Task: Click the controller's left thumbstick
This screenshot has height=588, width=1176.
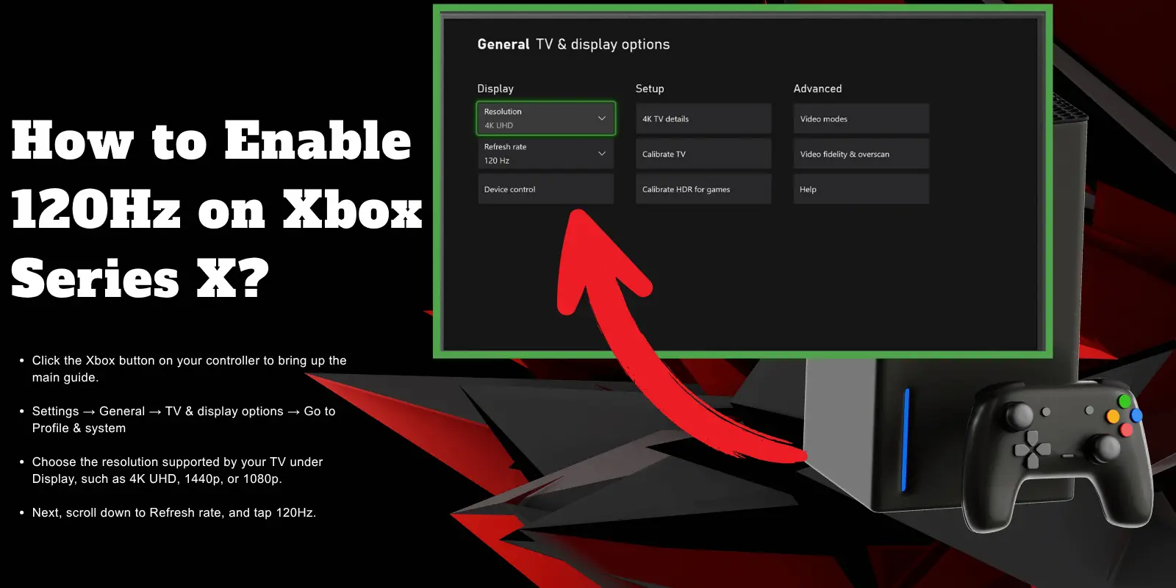Action: (1019, 415)
